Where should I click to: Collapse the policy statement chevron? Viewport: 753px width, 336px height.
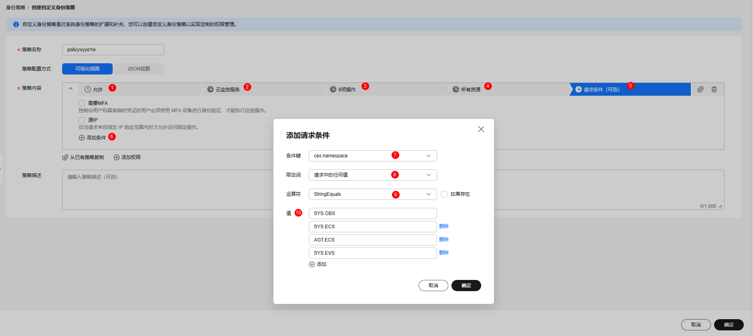pos(71,89)
